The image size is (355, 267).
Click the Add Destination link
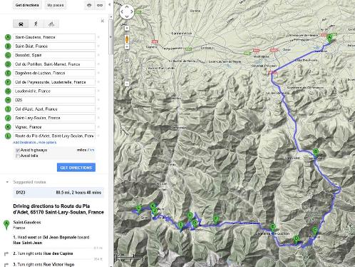tap(24, 142)
